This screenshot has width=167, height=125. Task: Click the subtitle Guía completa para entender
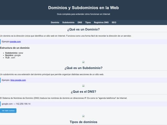pyautogui.click(x=83, y=14)
